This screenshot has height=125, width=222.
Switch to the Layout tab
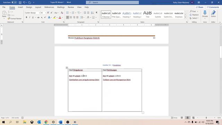[38, 7]
